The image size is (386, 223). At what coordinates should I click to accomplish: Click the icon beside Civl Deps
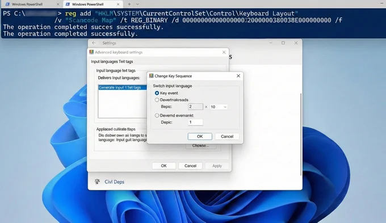97,182
